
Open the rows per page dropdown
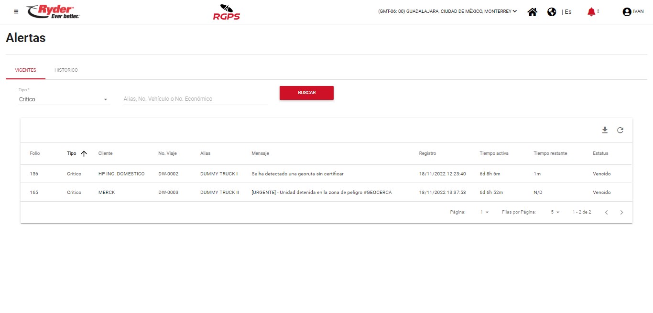click(555, 212)
